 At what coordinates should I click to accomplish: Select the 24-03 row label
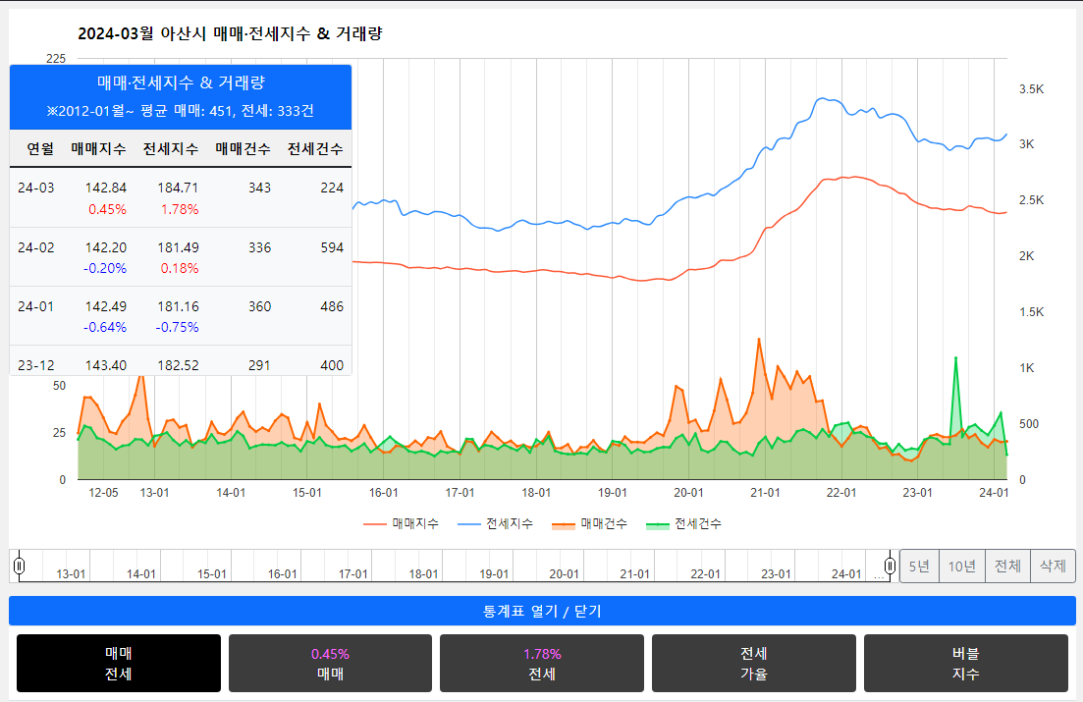(x=36, y=188)
